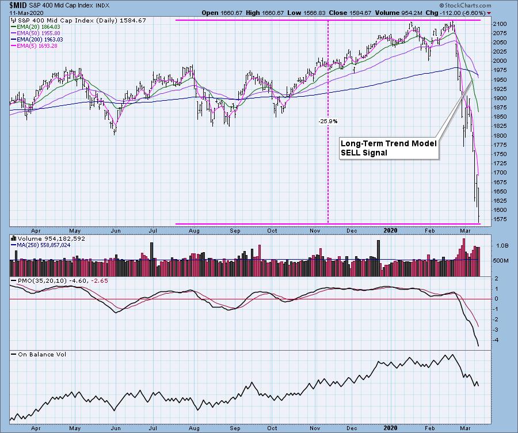Select the EMA(200) 1963.03 legend text
This screenshot has width=518, height=433.
[x=40, y=40]
